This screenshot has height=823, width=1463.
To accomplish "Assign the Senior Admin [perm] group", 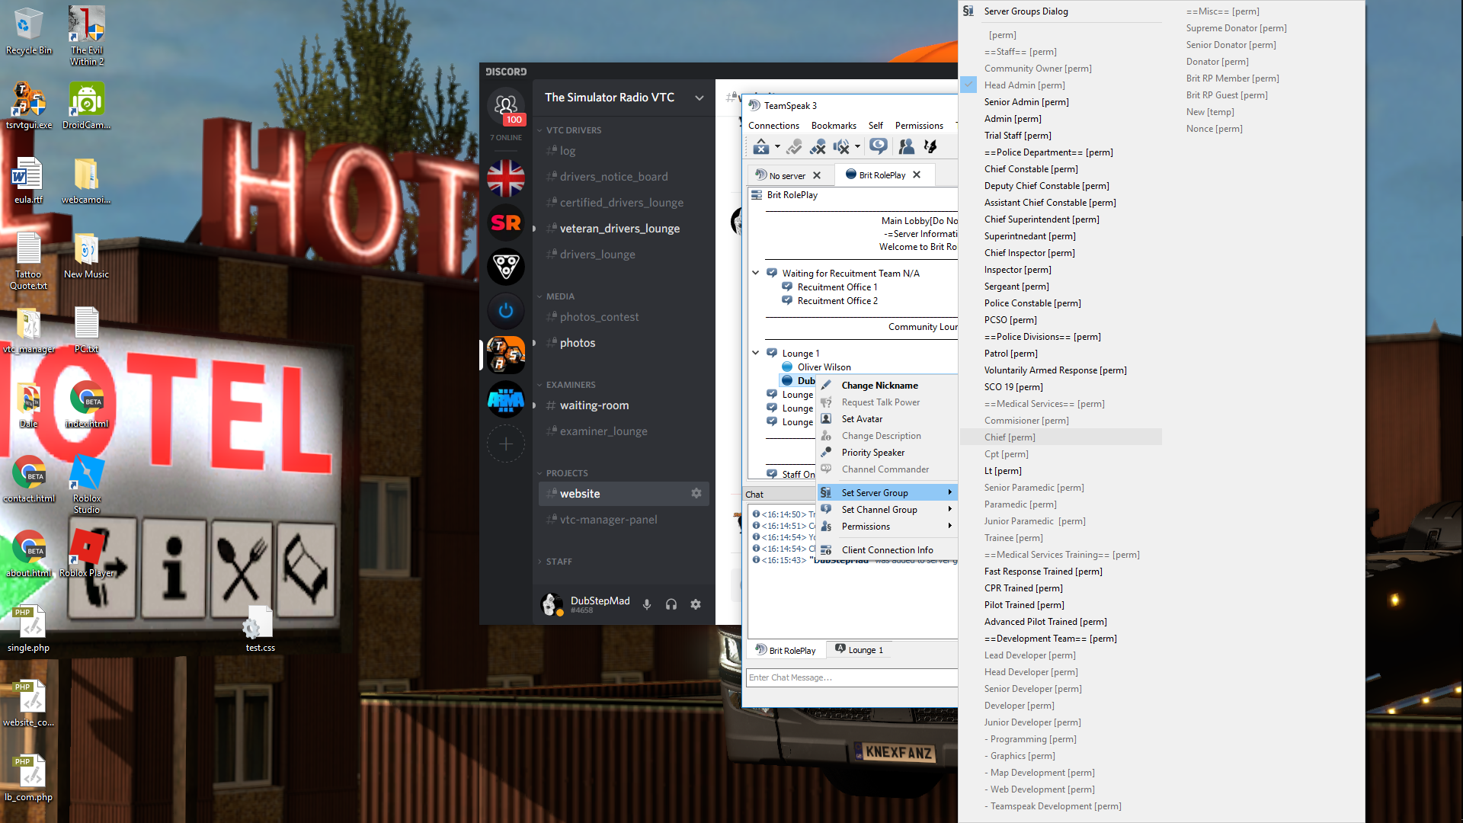I will (1026, 102).
